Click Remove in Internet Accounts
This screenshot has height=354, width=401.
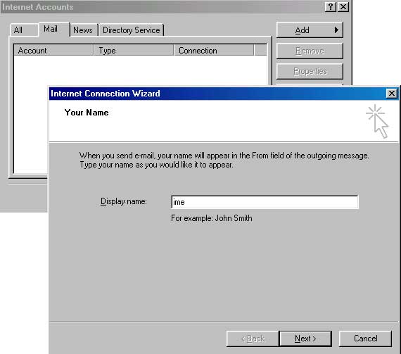(310, 51)
